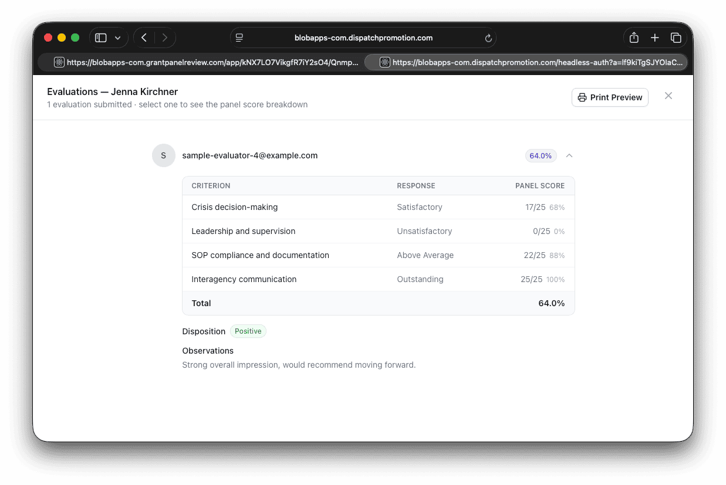Click the Above Average response cell

[426, 255]
